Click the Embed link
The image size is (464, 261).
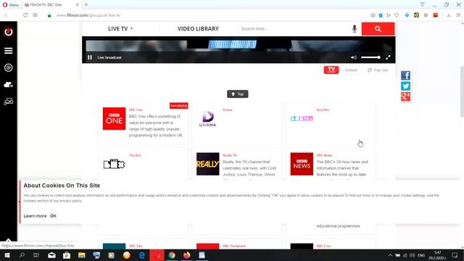click(351, 70)
